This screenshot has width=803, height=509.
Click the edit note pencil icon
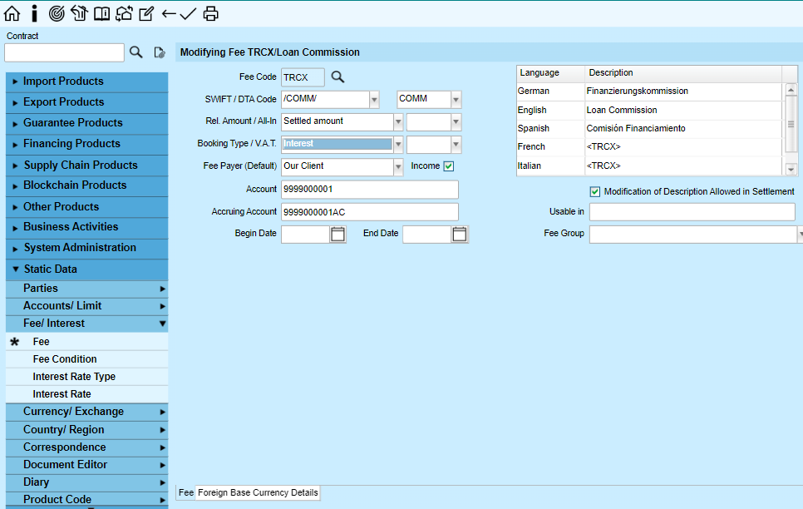[x=146, y=13]
